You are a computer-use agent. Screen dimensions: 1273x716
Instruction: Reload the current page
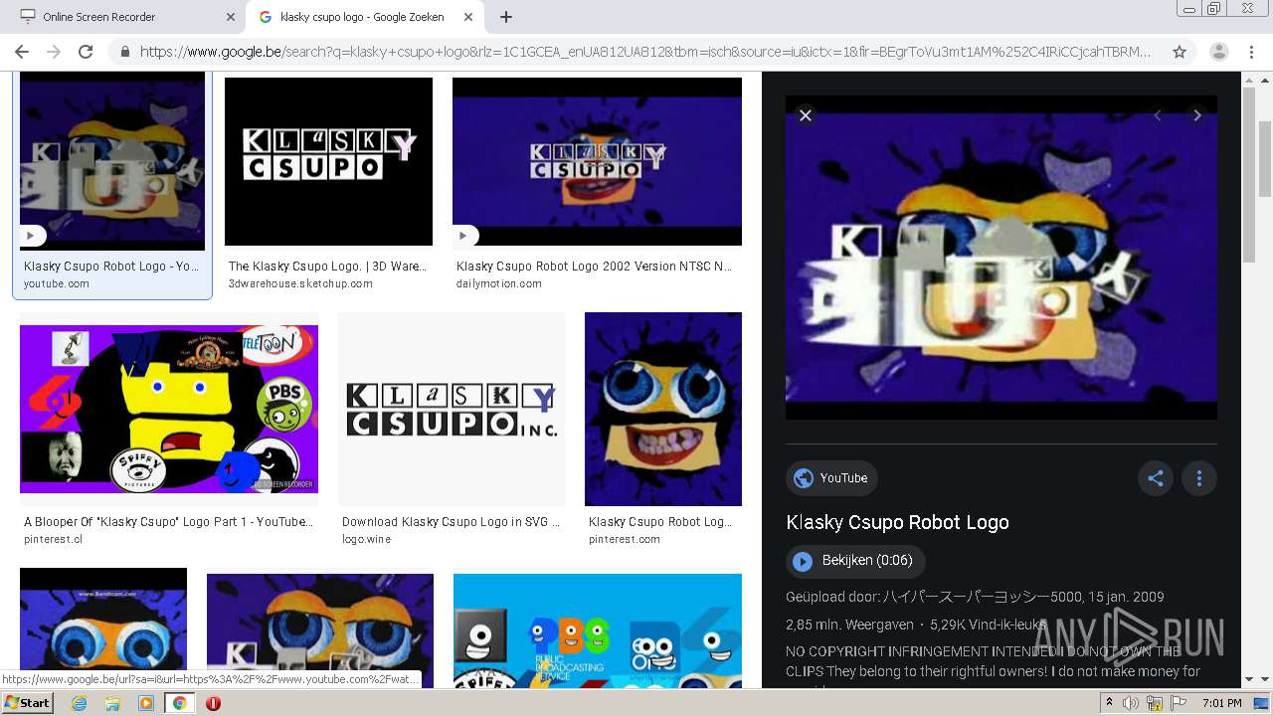point(86,52)
